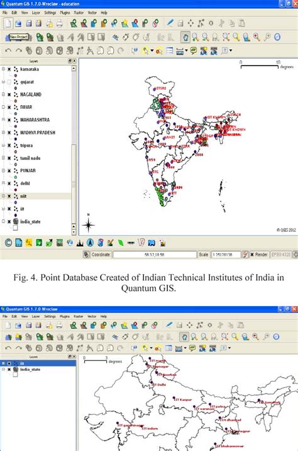Click Scale Bar plugin icon in bottom toolbar
This screenshot has width=298, height=451.
pyautogui.click(x=131, y=243)
